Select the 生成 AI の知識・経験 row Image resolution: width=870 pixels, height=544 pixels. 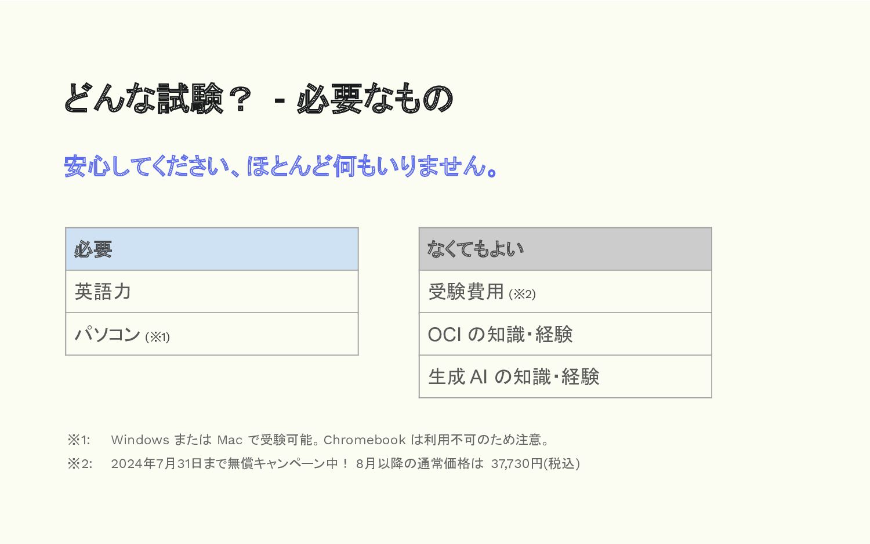(x=565, y=377)
